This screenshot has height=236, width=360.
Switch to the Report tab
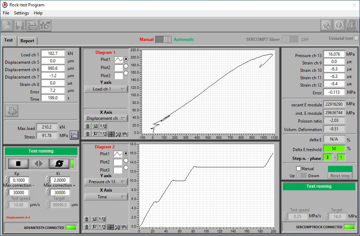pos(27,41)
